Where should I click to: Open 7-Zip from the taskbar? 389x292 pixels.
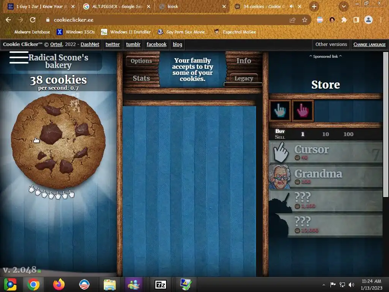tap(161, 284)
